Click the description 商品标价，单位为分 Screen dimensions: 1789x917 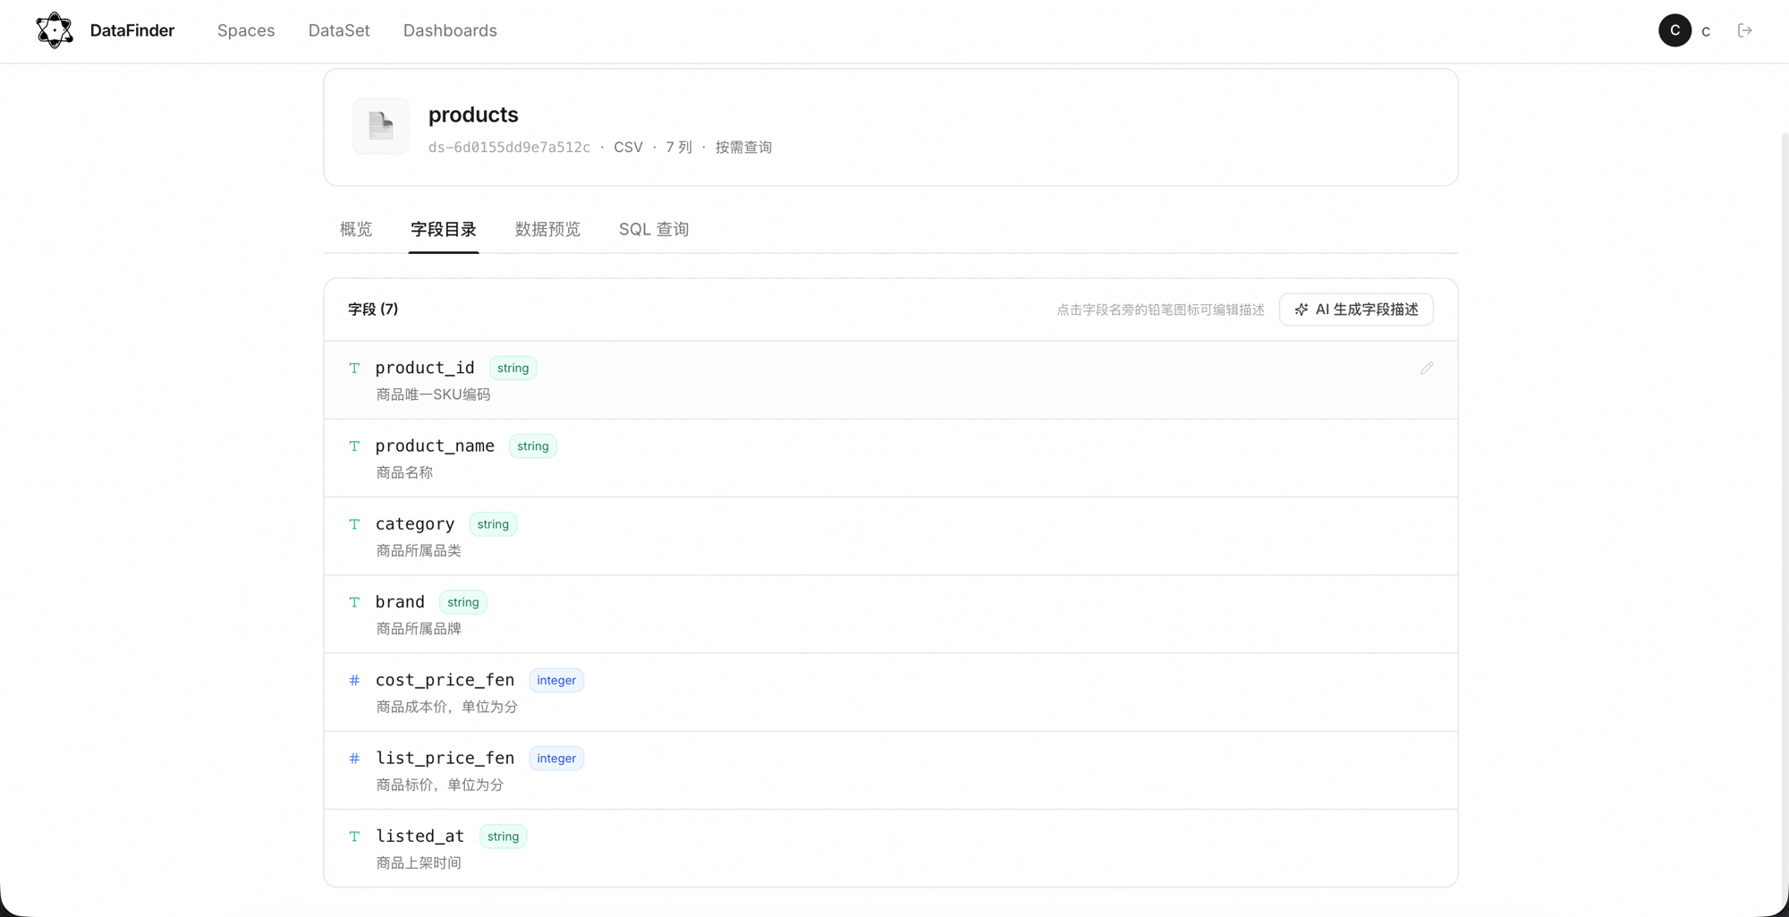(x=440, y=785)
